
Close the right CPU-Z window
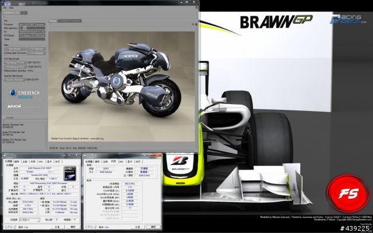pos(158,155)
